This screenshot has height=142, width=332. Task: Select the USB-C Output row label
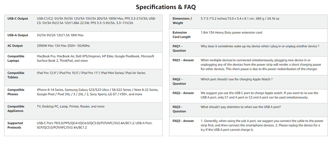(18, 19)
